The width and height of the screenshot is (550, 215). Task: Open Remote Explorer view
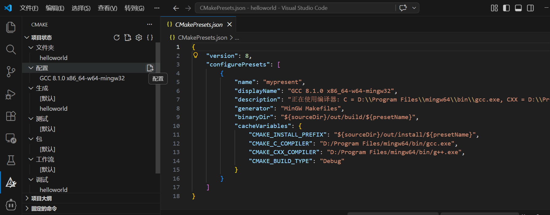pyautogui.click(x=11, y=138)
